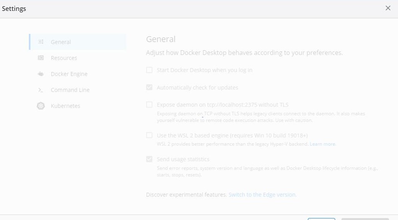
Task: Uncheck Automatically check for updates
Action: pyautogui.click(x=149, y=87)
